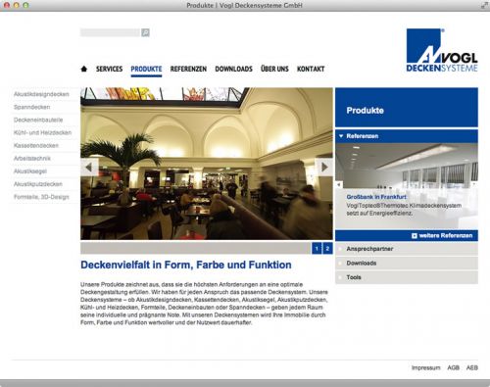
Task: Open Arbeitstechnik category
Action: click(x=32, y=159)
